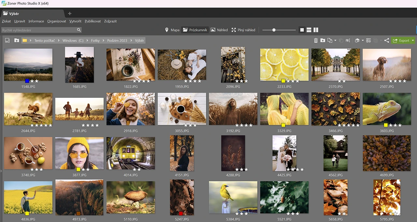Create a new folder using toolbar icon

(323, 40)
